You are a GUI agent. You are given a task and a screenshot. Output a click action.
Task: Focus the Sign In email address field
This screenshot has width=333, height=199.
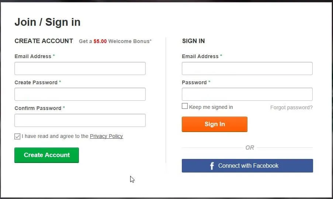(x=247, y=68)
